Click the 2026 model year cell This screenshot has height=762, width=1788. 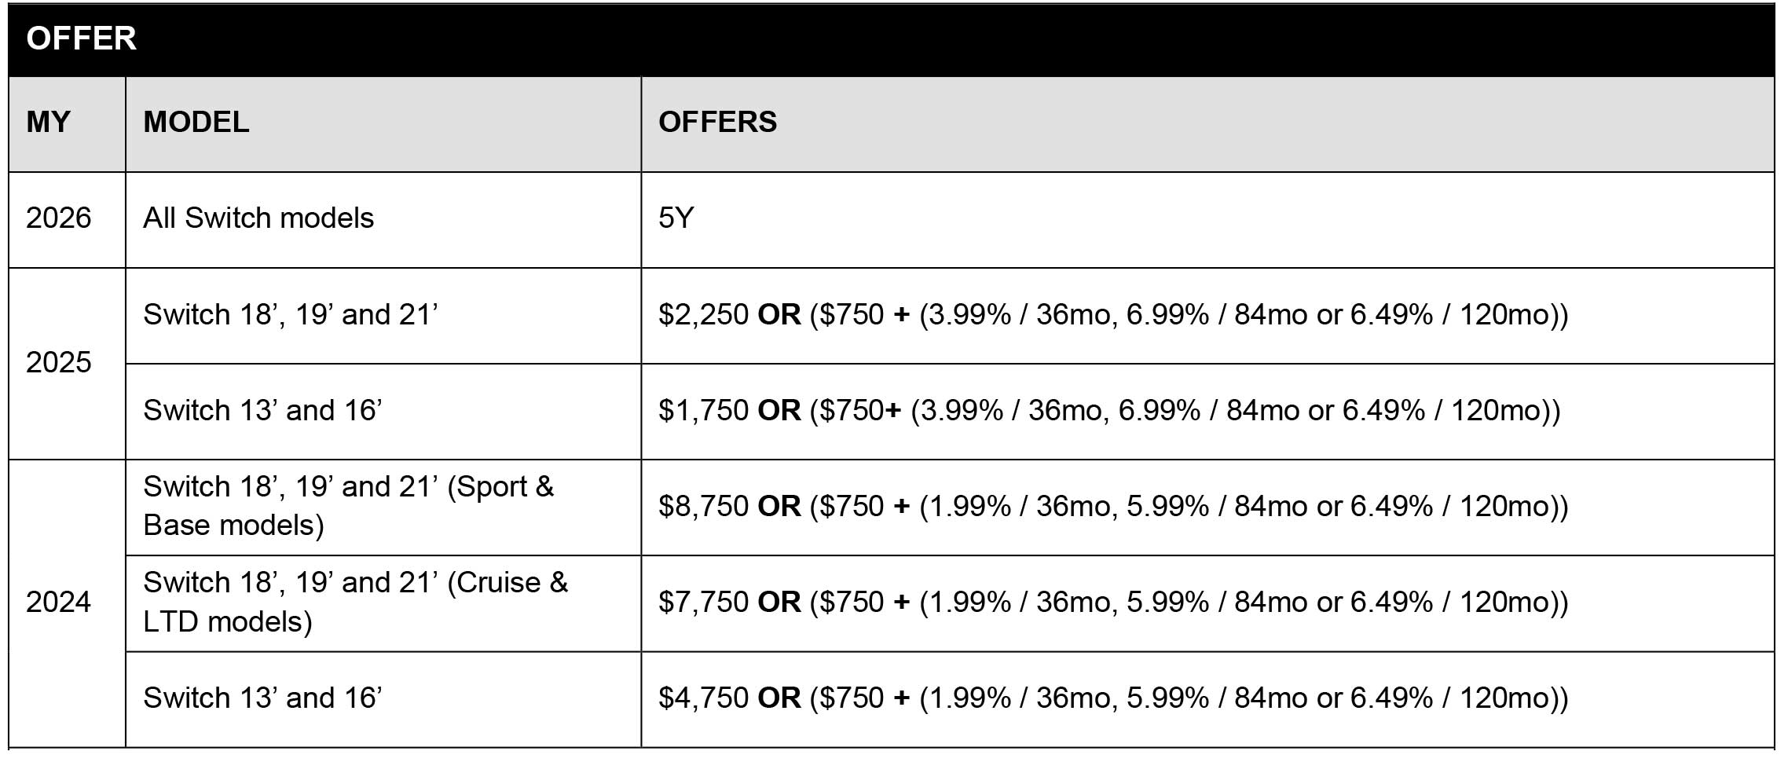click(59, 218)
